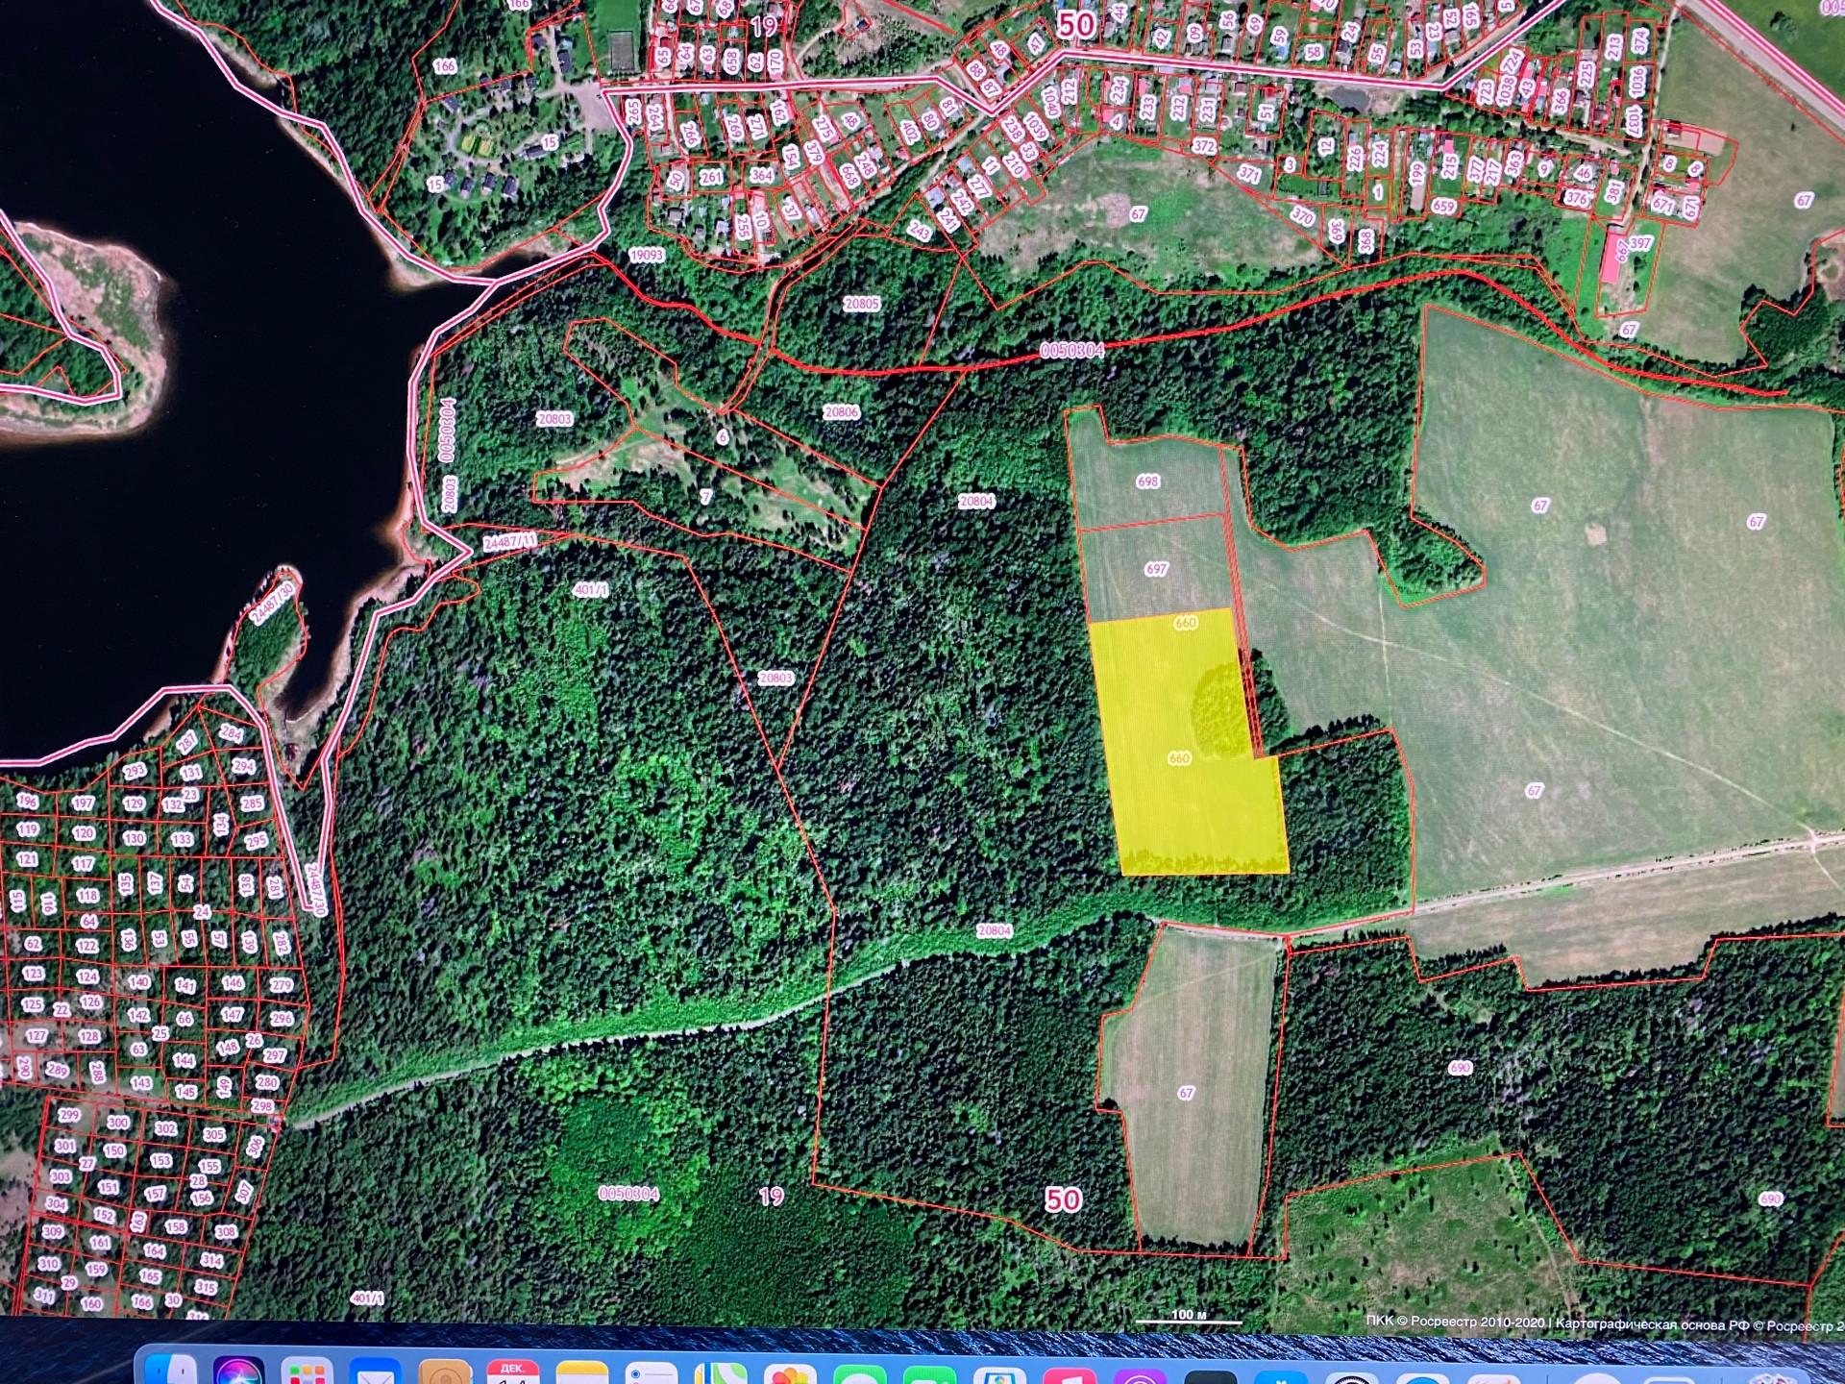The image size is (1845, 1384).
Task: Select forest parcel labeled 20806
Action: point(841,412)
